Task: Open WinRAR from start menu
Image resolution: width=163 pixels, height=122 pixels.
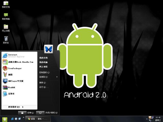Action: click(19, 87)
